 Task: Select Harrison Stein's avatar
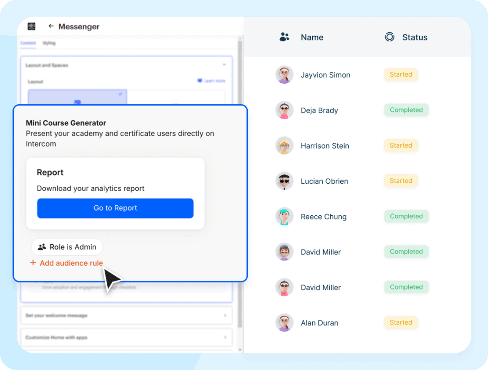pos(285,146)
